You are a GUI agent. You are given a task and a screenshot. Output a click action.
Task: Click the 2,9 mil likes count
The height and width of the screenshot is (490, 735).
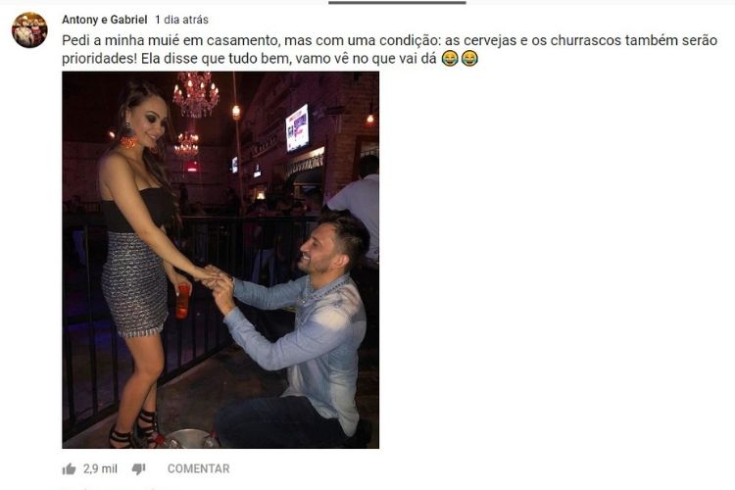pos(100,468)
